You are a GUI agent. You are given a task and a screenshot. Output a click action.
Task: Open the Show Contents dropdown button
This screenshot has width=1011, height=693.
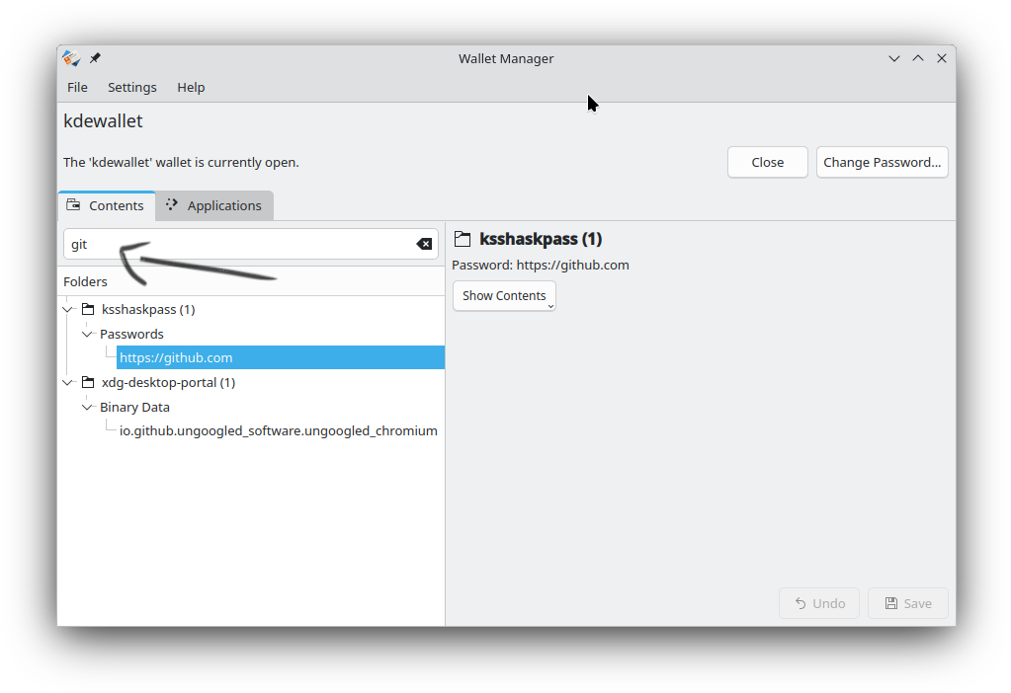click(x=504, y=296)
